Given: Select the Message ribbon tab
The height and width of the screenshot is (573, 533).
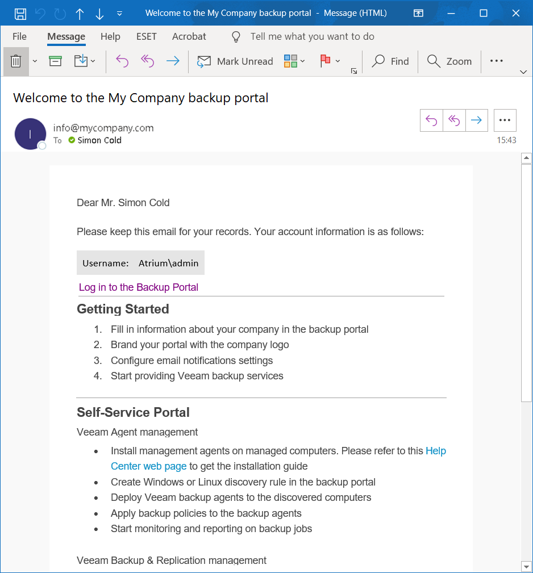Looking at the screenshot, I should pyautogui.click(x=66, y=36).
